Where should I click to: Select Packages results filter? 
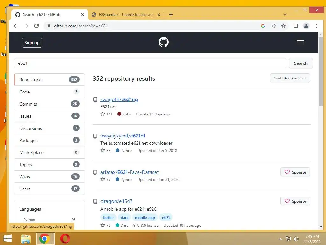tap(49, 140)
